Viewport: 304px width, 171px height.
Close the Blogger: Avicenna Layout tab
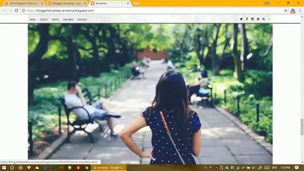pos(85,3)
